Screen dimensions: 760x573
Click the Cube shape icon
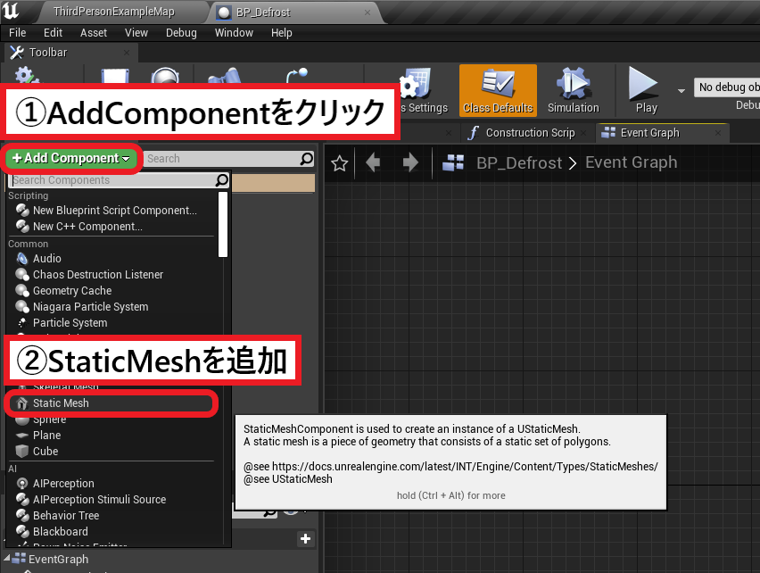[22, 451]
